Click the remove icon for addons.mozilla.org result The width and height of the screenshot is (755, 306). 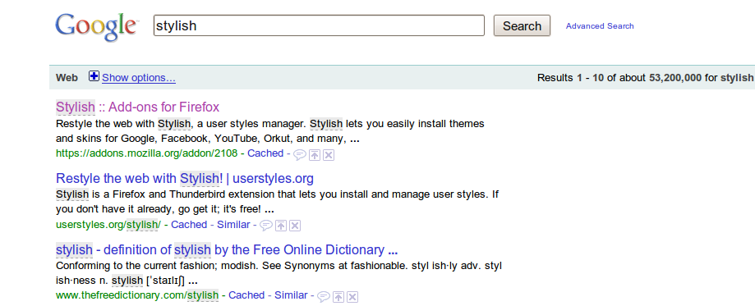pyautogui.click(x=329, y=154)
